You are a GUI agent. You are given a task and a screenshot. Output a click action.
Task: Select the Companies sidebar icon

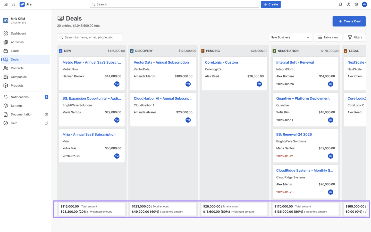(x=19, y=77)
